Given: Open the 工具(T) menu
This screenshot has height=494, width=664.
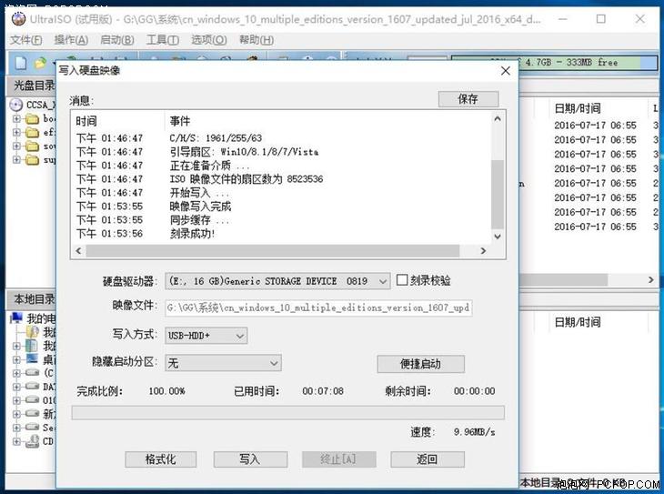Looking at the screenshot, I should tap(162, 40).
